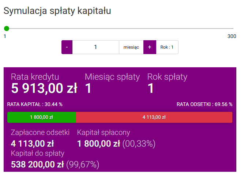Click the plus button to increase month
244x178 pixels.
[x=150, y=47]
